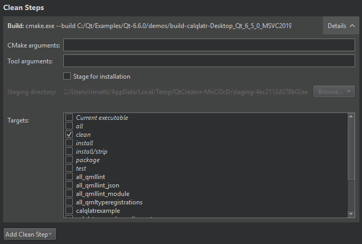Check the install/strip target checkbox

(x=69, y=152)
